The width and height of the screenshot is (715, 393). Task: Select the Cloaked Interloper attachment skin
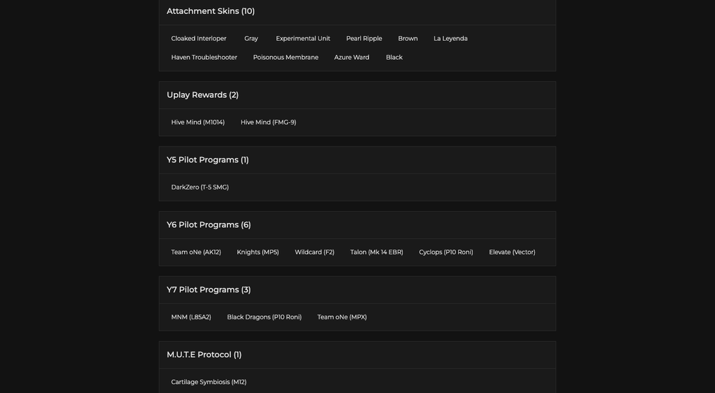pos(198,39)
